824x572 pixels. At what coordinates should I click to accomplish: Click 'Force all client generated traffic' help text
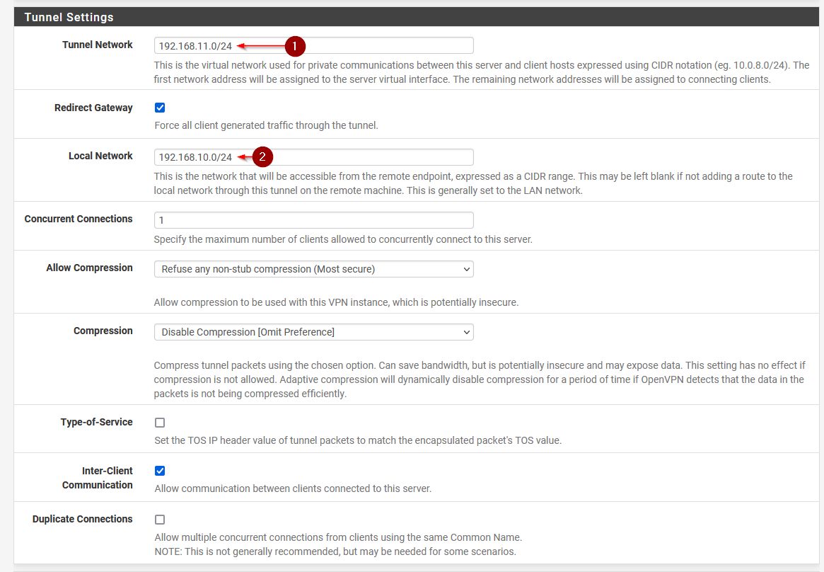[x=266, y=125]
